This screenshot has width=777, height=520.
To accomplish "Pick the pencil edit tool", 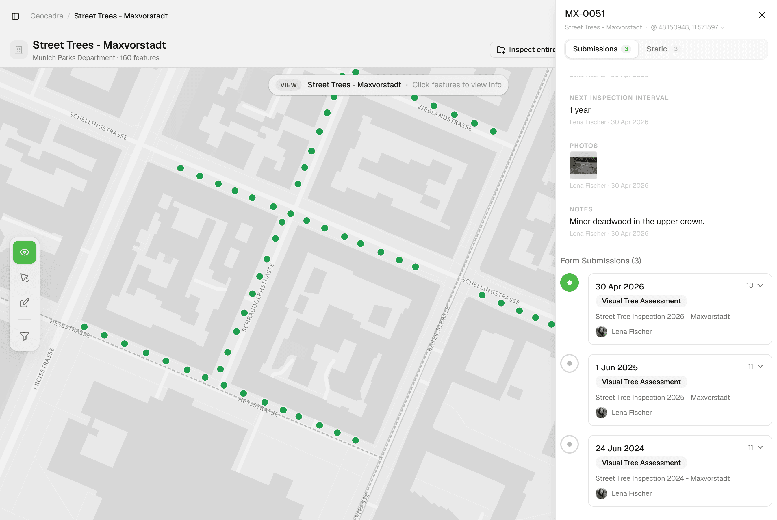I will click(25, 303).
